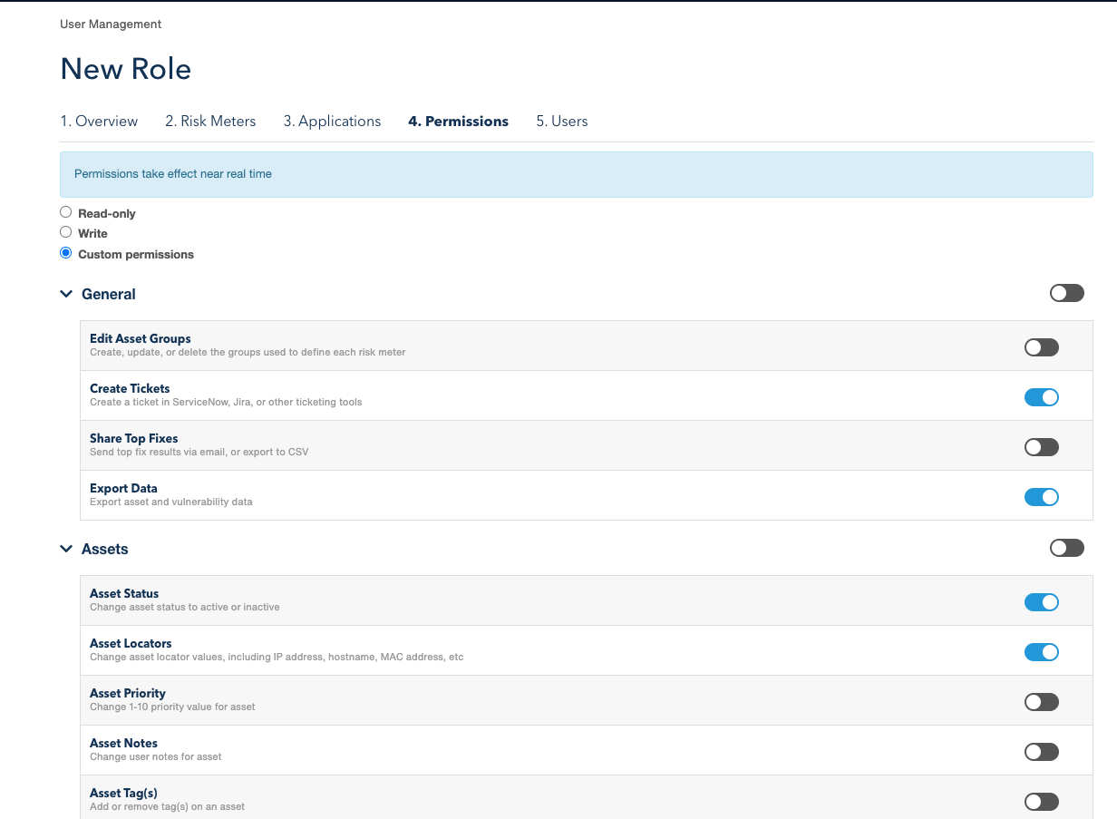Switch off the Asset Locators toggle

coord(1041,652)
